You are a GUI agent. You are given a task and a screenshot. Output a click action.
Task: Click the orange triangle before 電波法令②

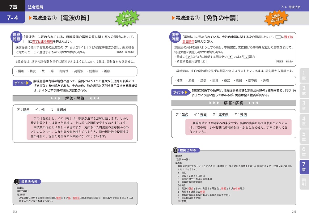click(173, 18)
